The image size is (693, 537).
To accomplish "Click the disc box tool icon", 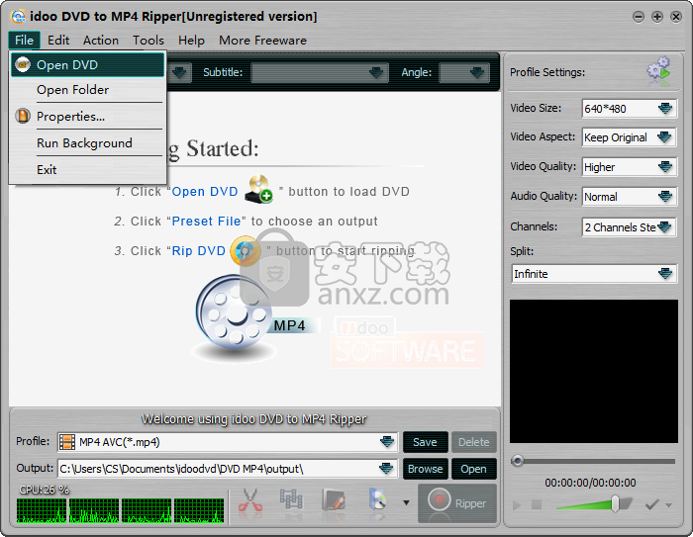I will tap(377, 501).
